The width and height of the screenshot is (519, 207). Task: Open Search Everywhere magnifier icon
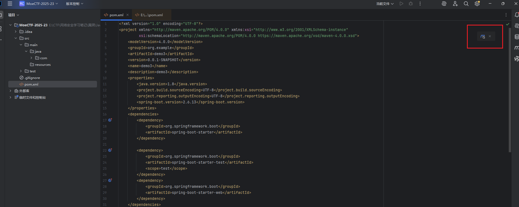click(466, 4)
